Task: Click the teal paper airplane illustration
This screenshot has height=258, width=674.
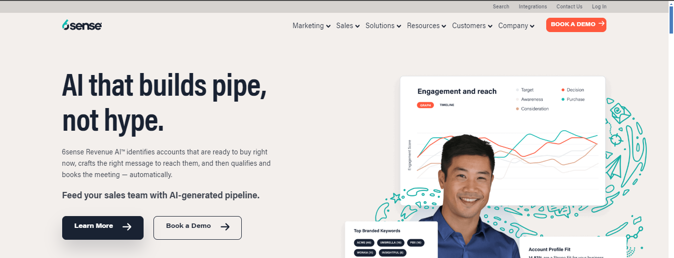Action: 614,166
